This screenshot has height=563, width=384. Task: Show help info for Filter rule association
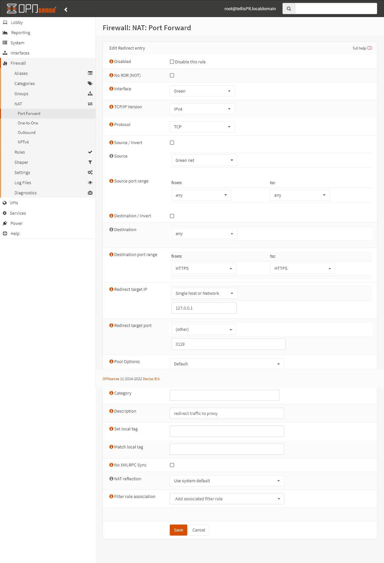point(111,496)
